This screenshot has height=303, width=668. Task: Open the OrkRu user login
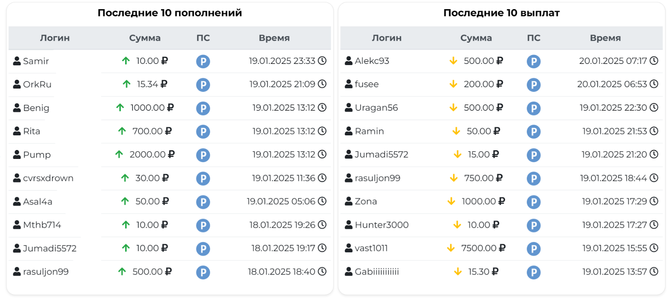tap(37, 85)
